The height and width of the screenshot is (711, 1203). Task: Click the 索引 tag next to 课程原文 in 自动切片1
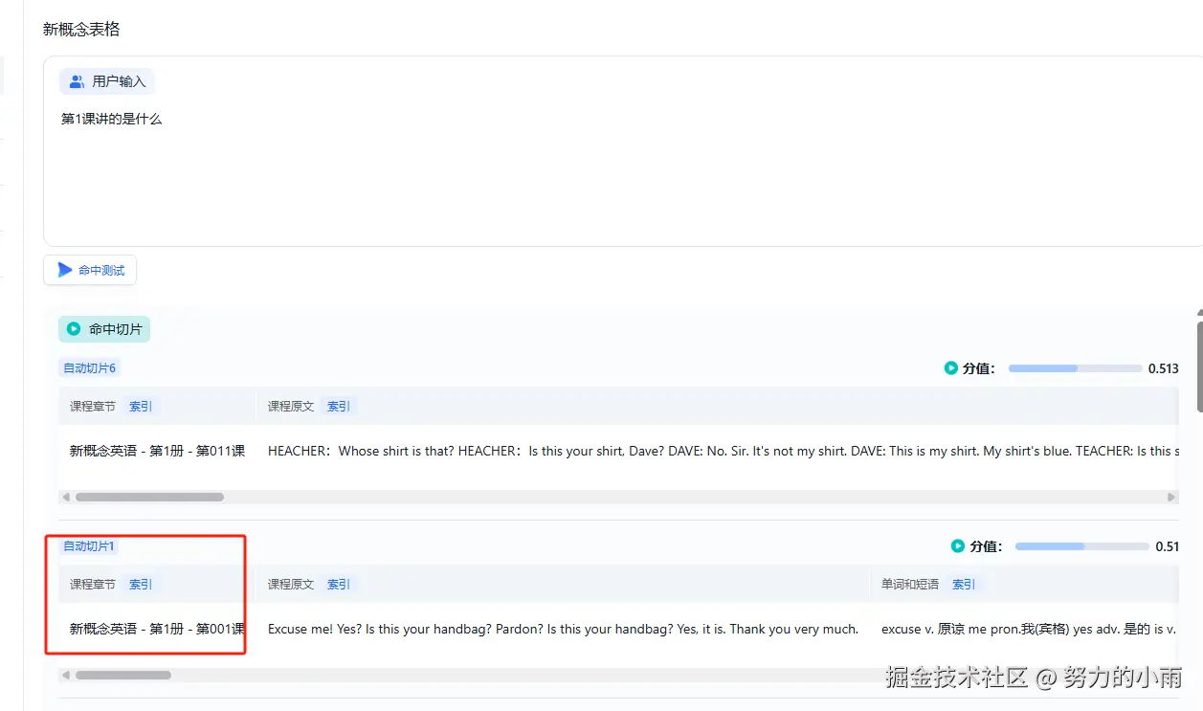click(x=339, y=585)
